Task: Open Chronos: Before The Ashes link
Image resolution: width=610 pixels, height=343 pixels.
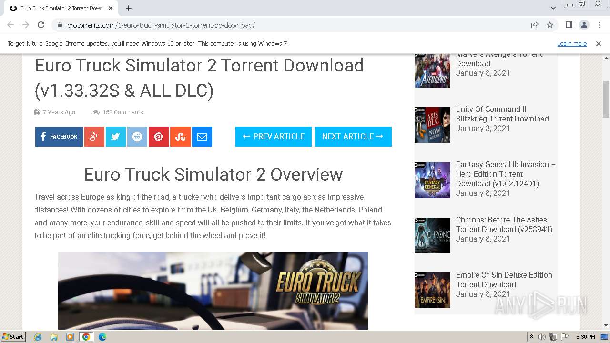Action: pos(504,224)
